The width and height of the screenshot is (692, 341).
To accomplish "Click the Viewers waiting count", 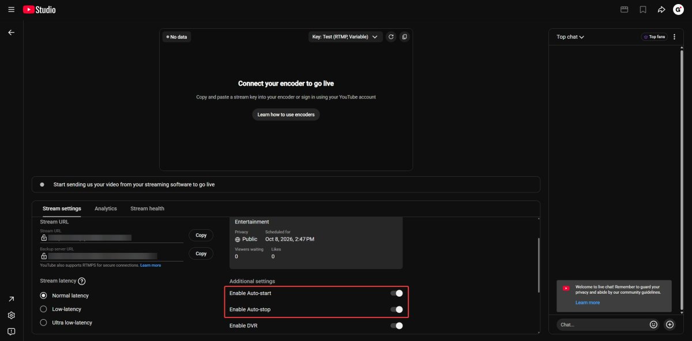I will pyautogui.click(x=236, y=256).
